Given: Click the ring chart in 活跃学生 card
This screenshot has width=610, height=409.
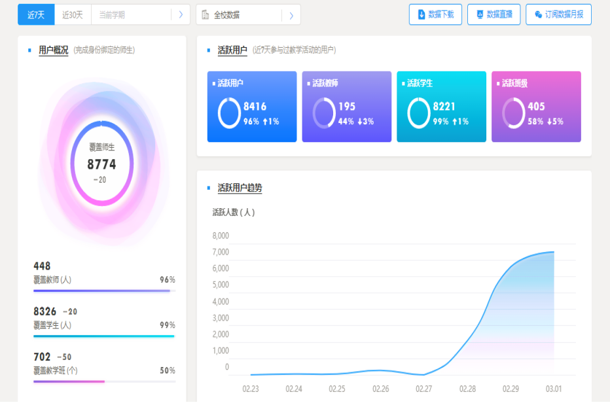Looking at the screenshot, I should (x=419, y=113).
